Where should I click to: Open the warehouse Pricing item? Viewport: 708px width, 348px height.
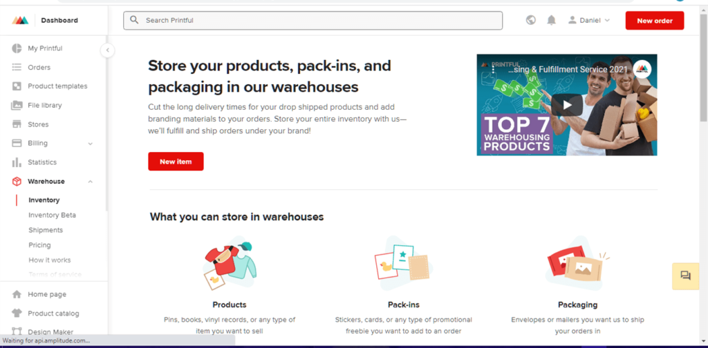click(39, 245)
